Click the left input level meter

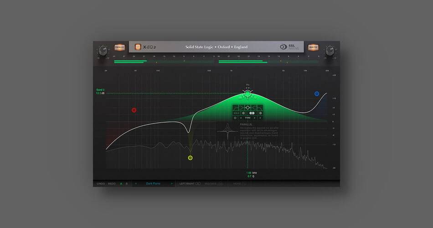[x=164, y=62]
